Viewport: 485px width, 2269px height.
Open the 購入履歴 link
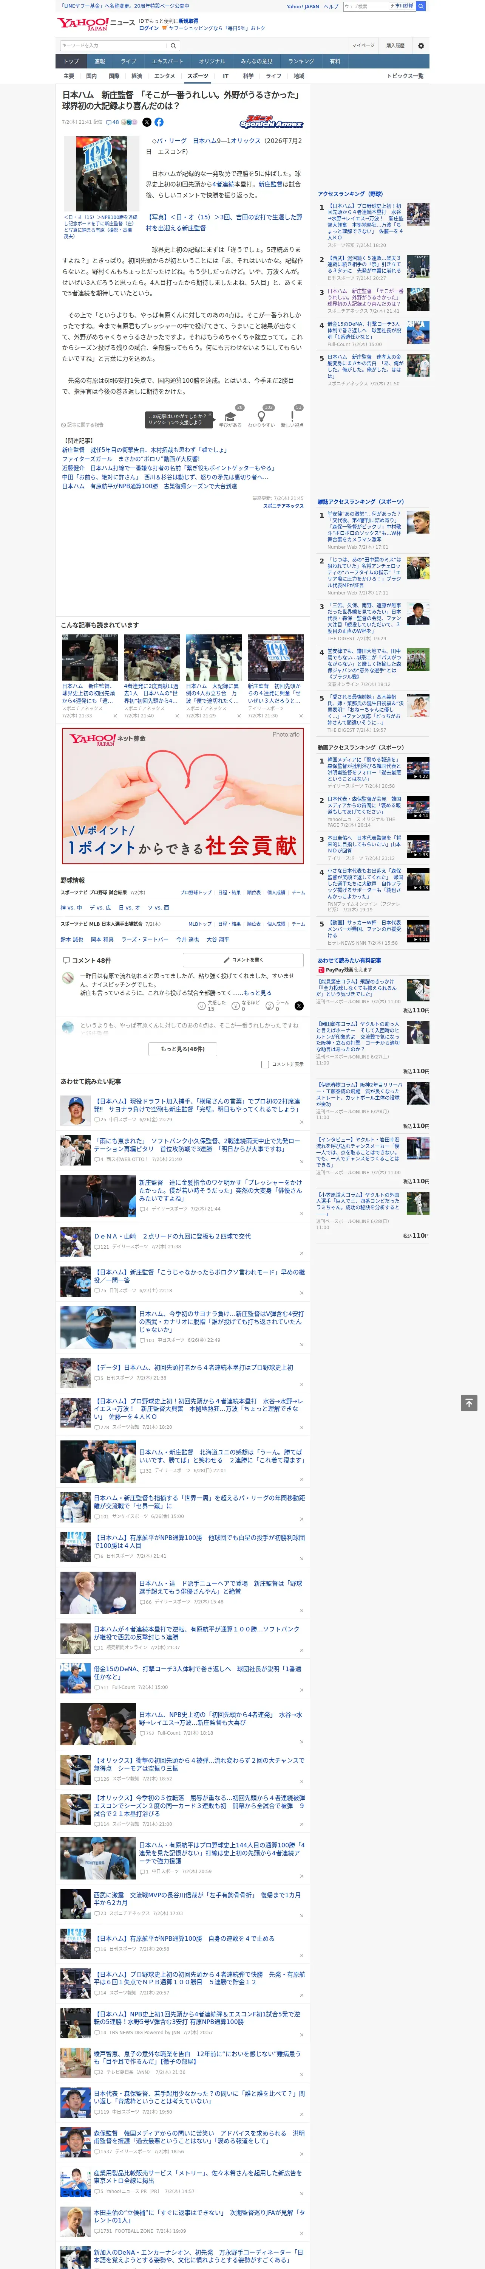pos(395,46)
